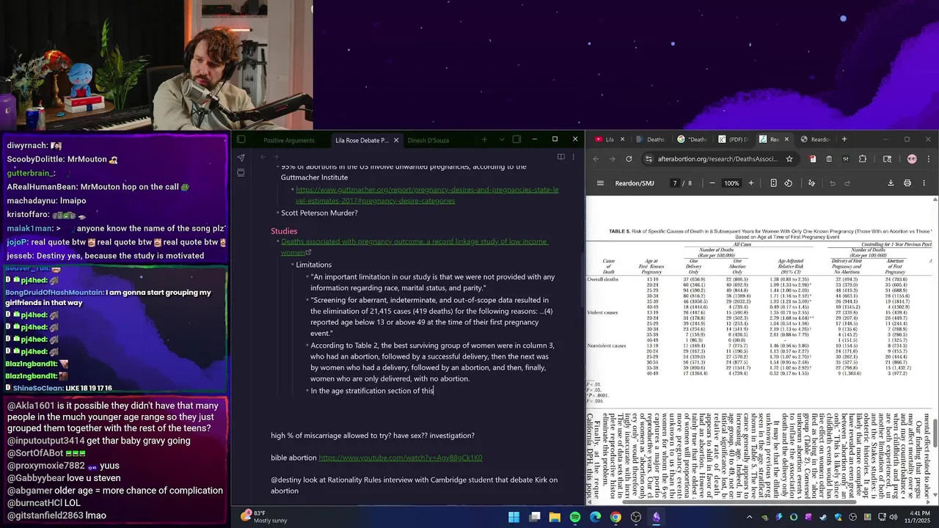The height and width of the screenshot is (528, 939).
Task: Show hidden system tray icons
Action: [750, 517]
